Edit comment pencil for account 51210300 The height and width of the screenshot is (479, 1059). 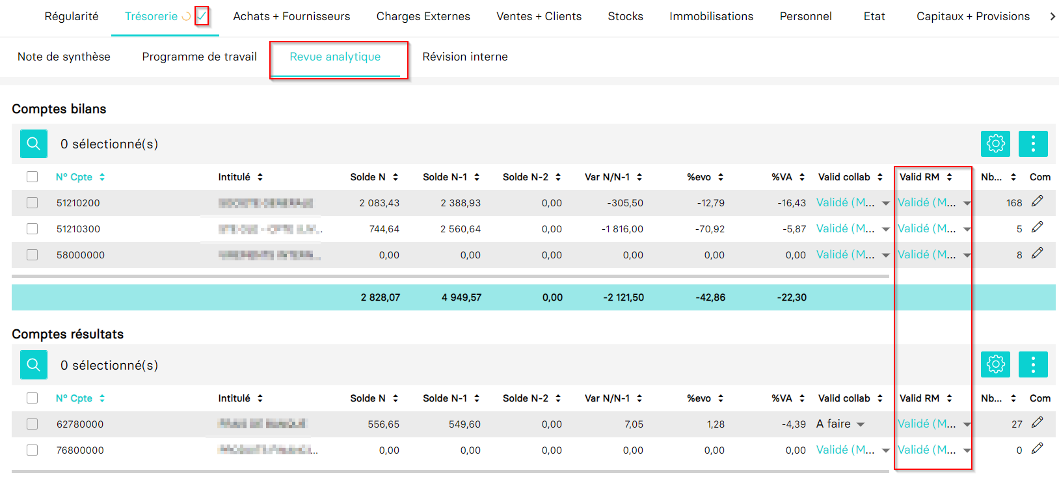coord(1038,227)
